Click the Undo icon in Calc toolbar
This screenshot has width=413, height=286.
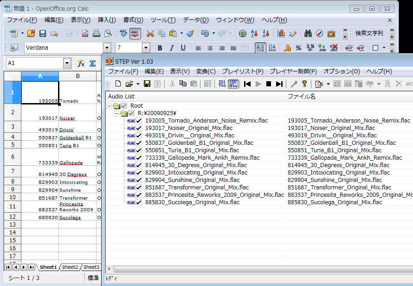point(205,33)
